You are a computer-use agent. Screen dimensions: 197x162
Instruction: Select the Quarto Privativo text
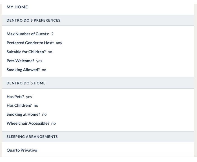pyautogui.click(x=22, y=150)
